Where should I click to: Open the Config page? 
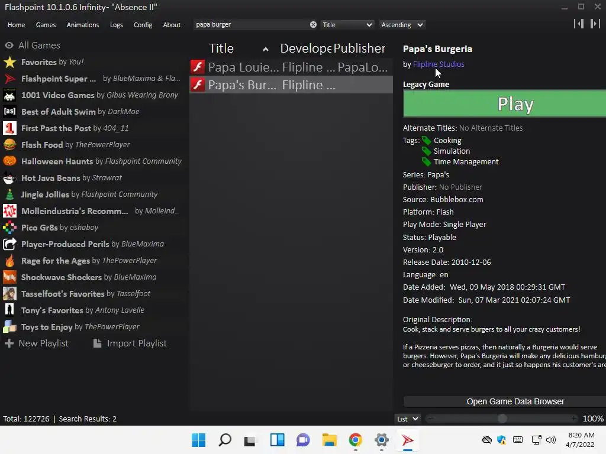(143, 25)
